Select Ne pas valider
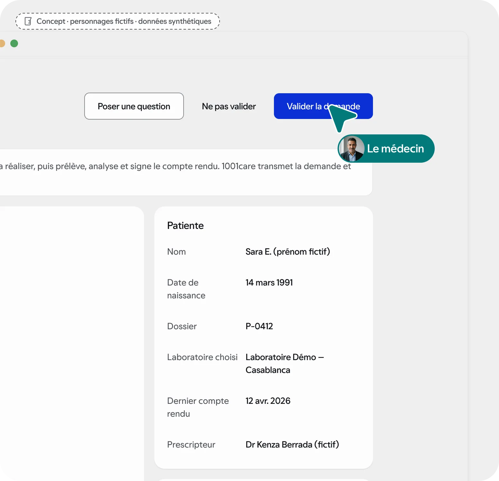499x481 pixels. click(x=229, y=106)
